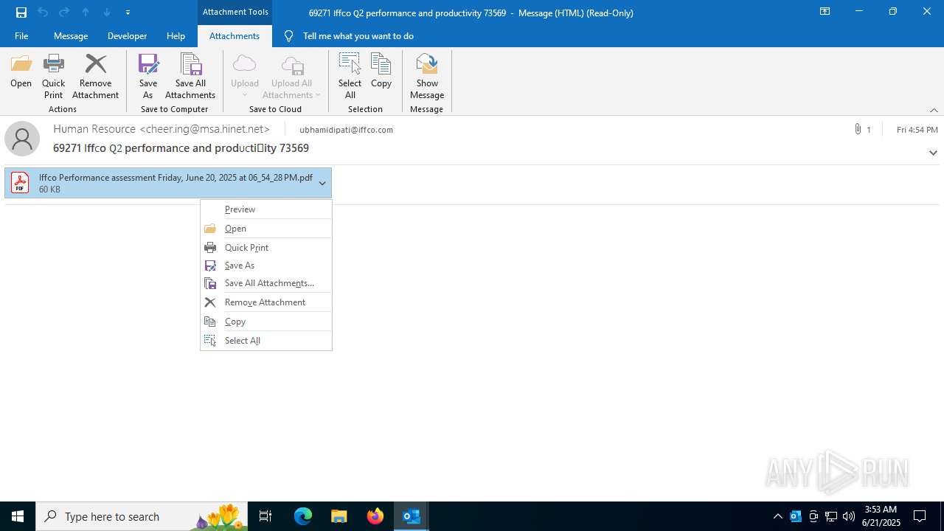This screenshot has width=944, height=531.
Task: Click the Remove Attachment ribbon button
Action: [95, 77]
